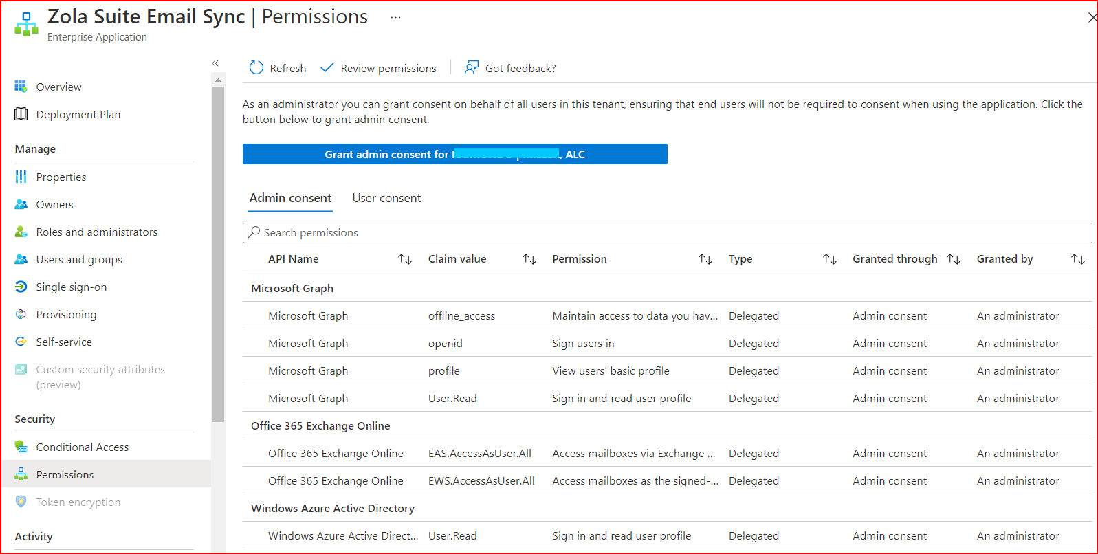Open Deployment Plan in the sidebar
Viewport: 1098px width, 554px height.
click(x=78, y=114)
